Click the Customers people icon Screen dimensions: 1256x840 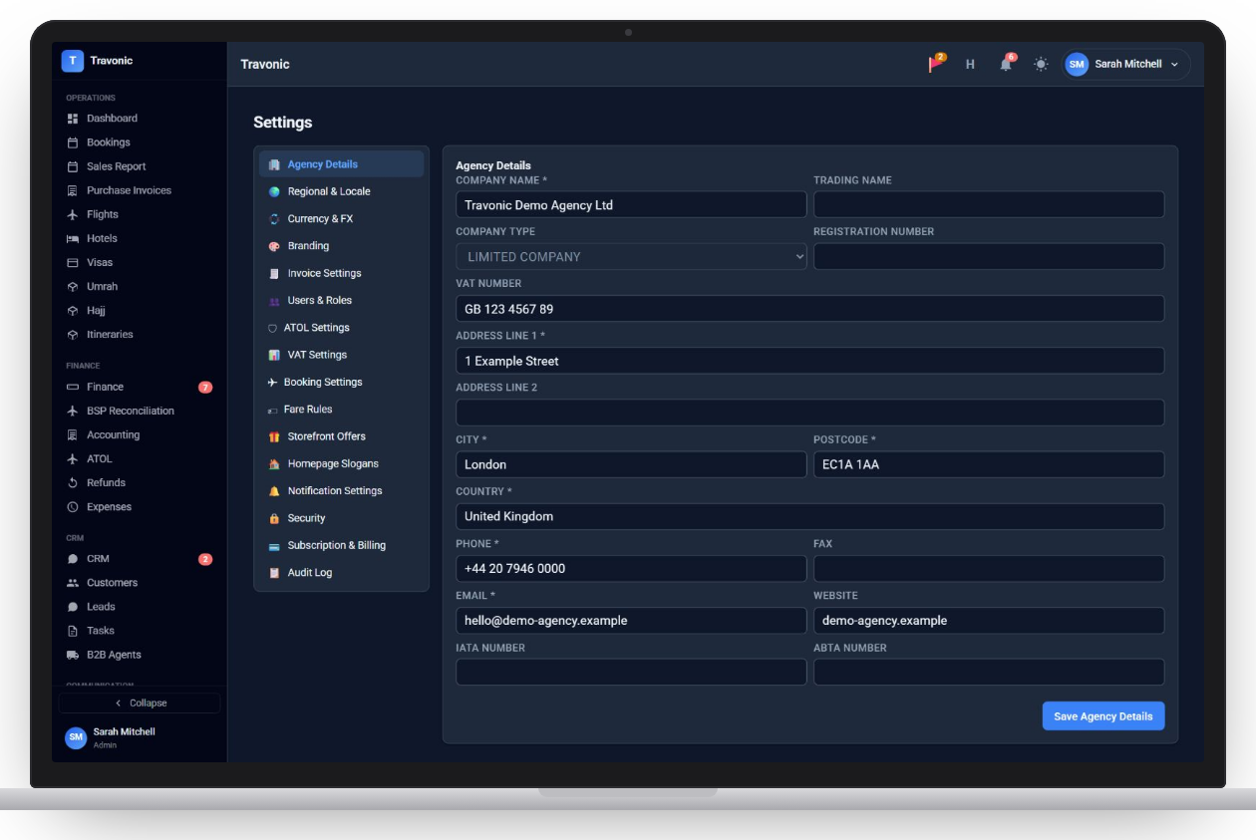(x=73, y=583)
